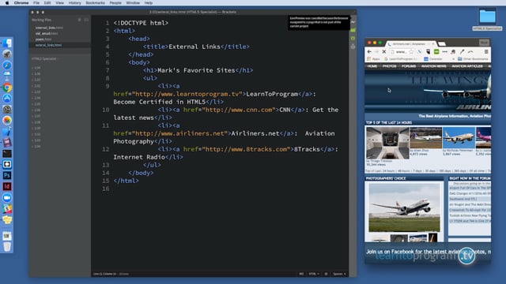This screenshot has width=506, height=284.
Task: Expand the second folder in project tree
Action: (36, 73)
